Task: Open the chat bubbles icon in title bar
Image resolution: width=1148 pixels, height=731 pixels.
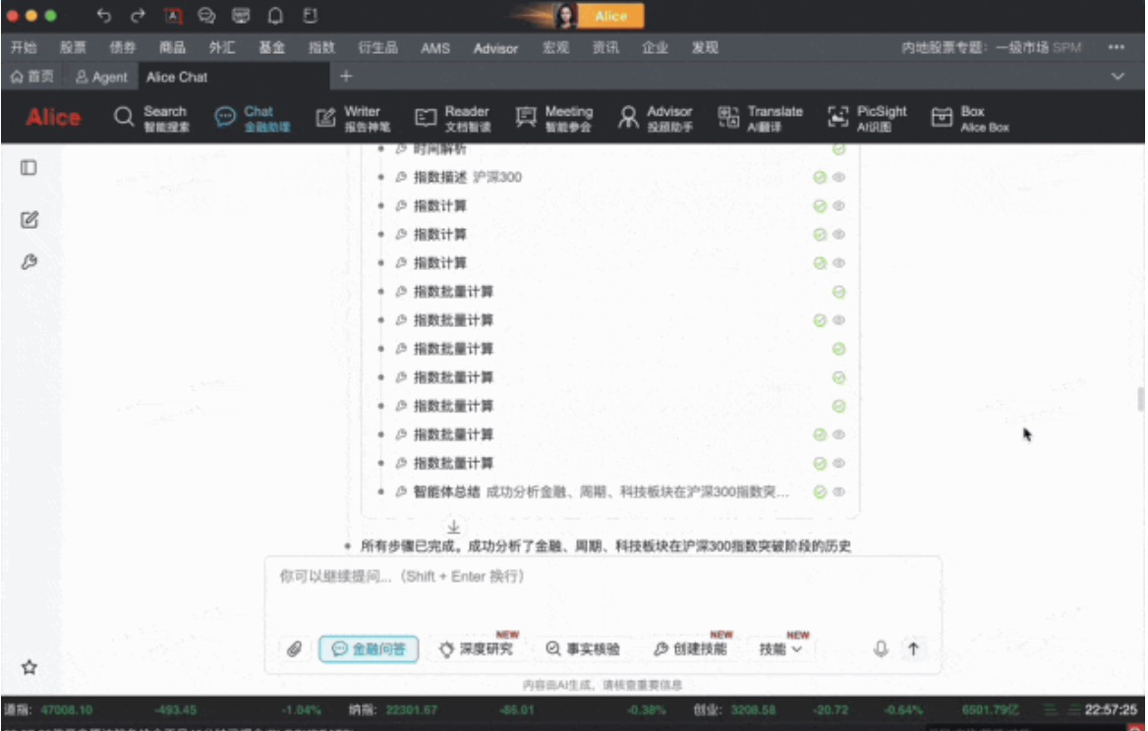Action: pyautogui.click(x=206, y=16)
